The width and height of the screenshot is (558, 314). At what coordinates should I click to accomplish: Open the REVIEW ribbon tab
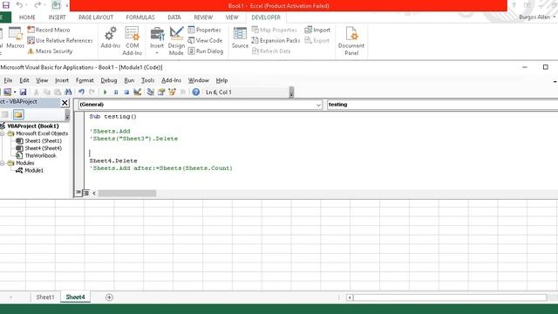click(x=203, y=17)
